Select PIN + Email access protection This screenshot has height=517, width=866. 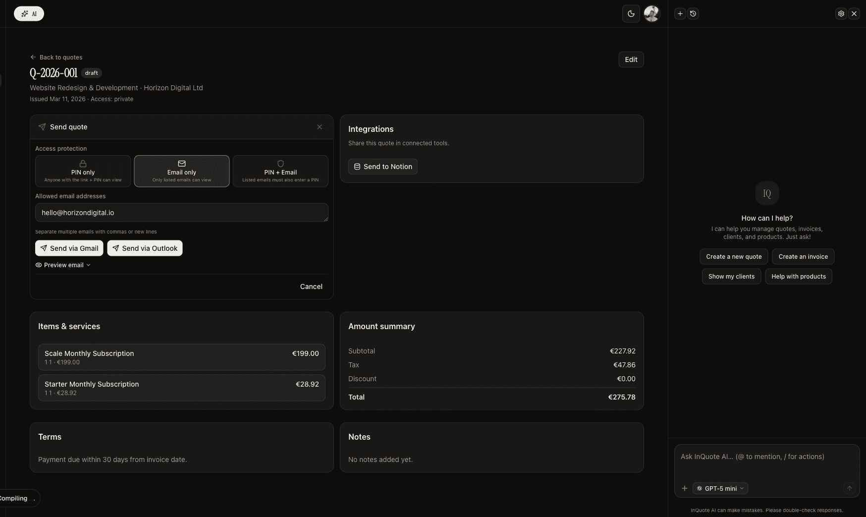280,171
